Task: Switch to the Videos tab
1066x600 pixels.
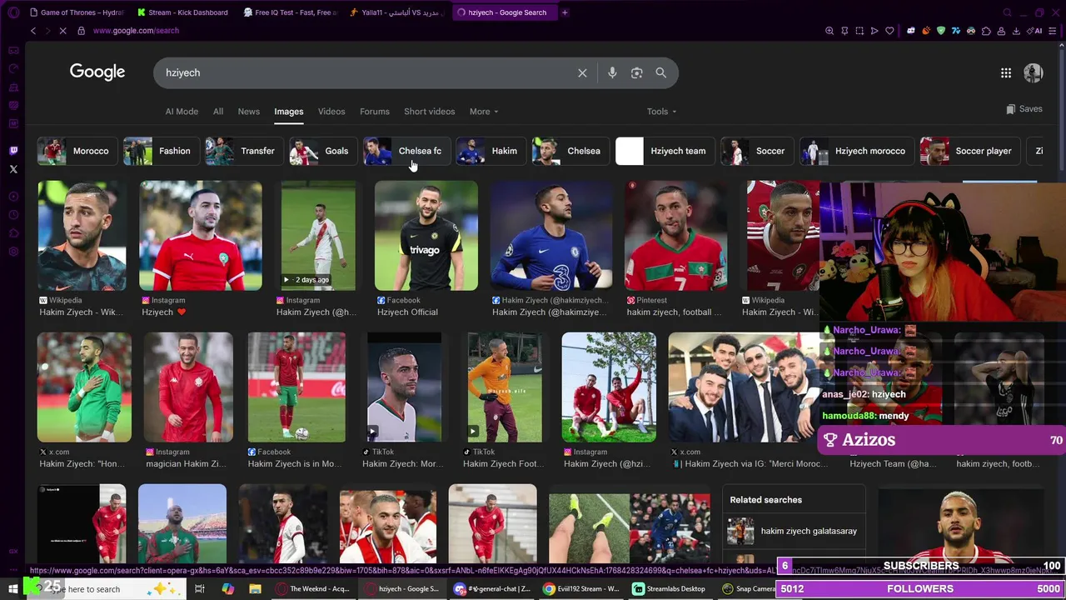Action: tap(331, 112)
